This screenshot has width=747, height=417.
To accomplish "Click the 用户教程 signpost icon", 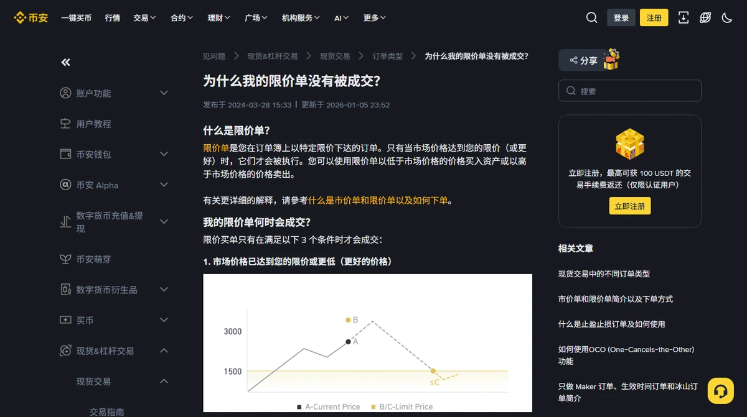I will [65, 124].
